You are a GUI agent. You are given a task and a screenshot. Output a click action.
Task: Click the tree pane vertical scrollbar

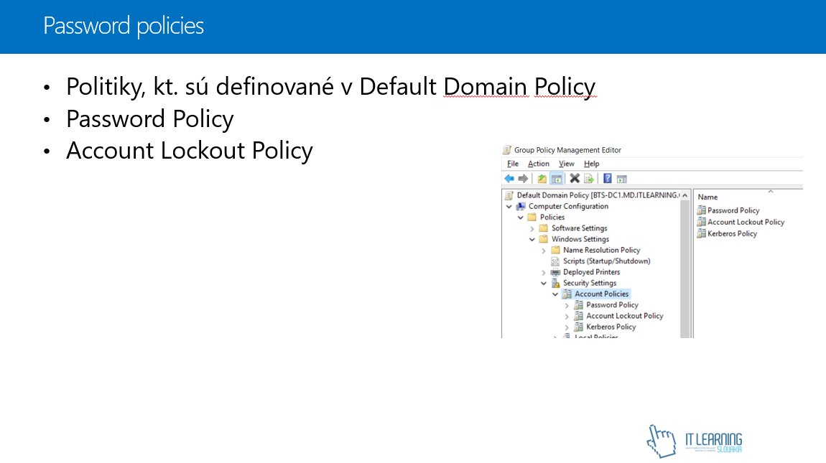pyautogui.click(x=686, y=273)
